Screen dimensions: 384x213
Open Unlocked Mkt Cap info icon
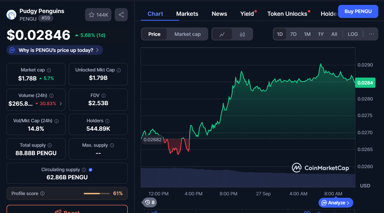coord(119,70)
